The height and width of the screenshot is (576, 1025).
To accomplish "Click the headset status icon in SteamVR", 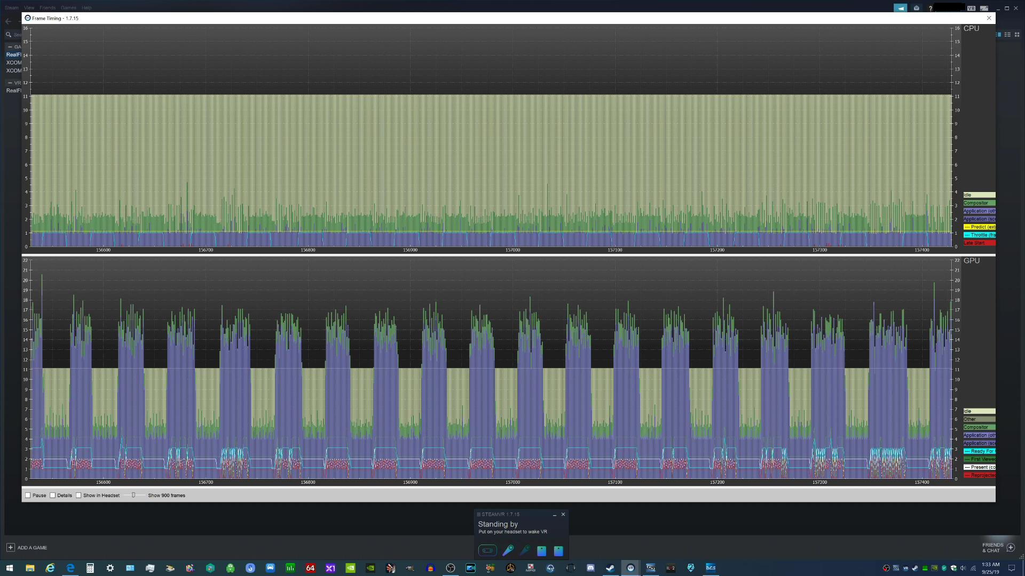I will point(487,550).
